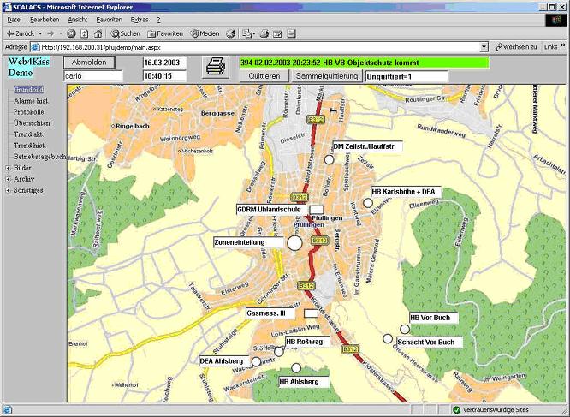The width and height of the screenshot is (570, 417).
Task: Open the forward history dropdown arrow
Action: [61, 33]
